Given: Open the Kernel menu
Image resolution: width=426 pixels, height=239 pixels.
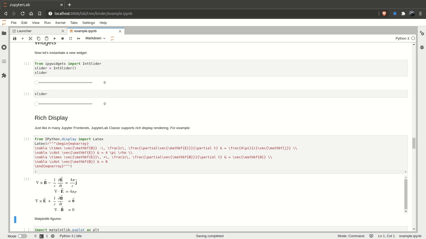Looking at the screenshot, I should click(60, 23).
